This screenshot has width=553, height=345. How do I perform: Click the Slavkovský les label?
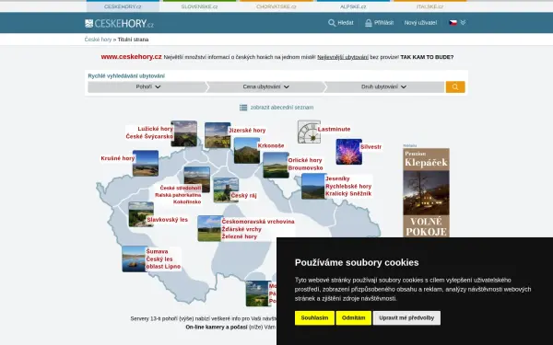(167, 220)
